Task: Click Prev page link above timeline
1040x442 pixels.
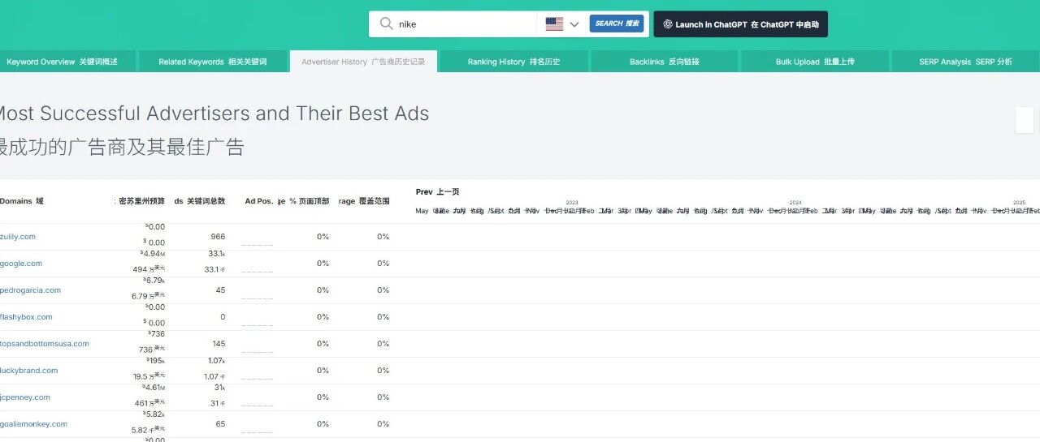Action: pos(437,192)
